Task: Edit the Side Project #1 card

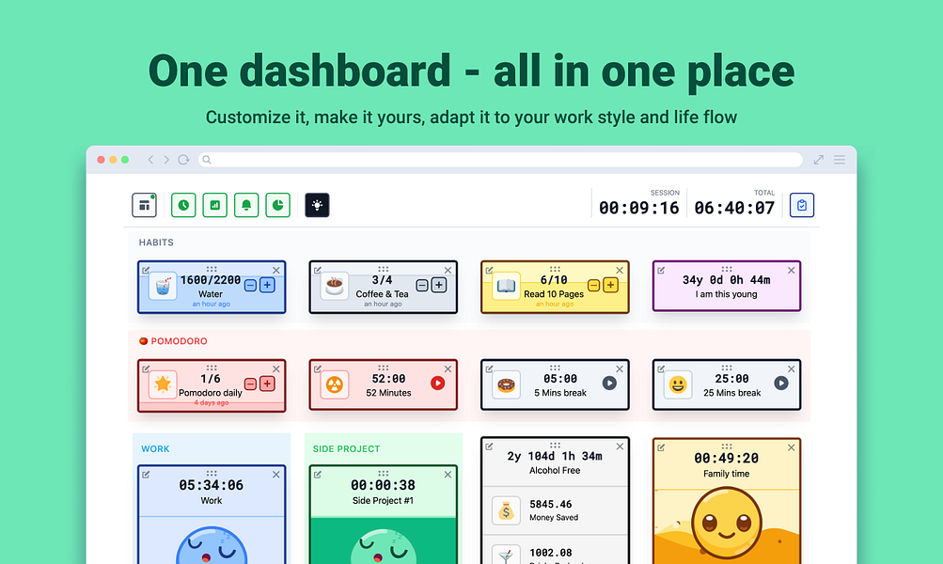Action: pos(318,475)
